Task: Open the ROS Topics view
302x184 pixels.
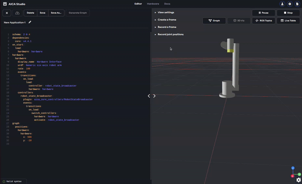Action: point(263,21)
